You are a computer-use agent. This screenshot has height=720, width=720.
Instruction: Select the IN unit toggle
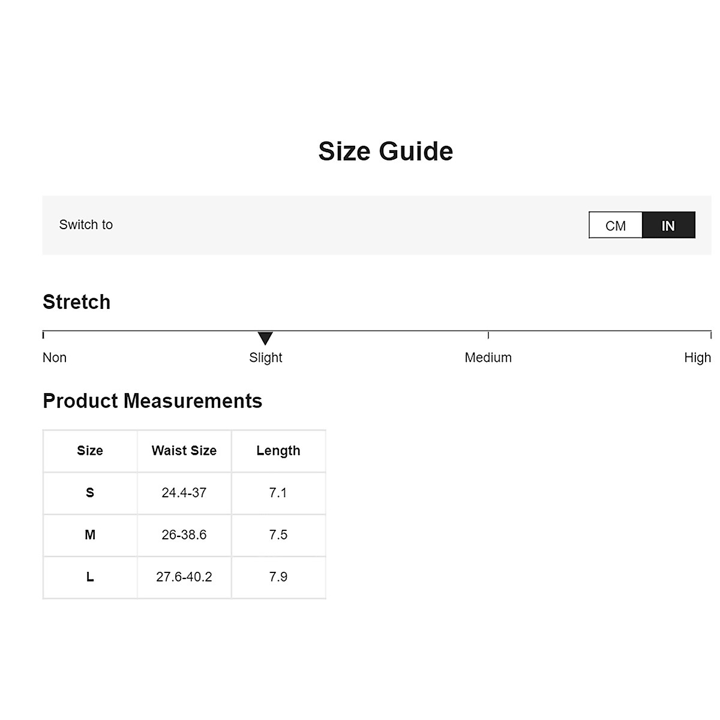pyautogui.click(x=668, y=226)
